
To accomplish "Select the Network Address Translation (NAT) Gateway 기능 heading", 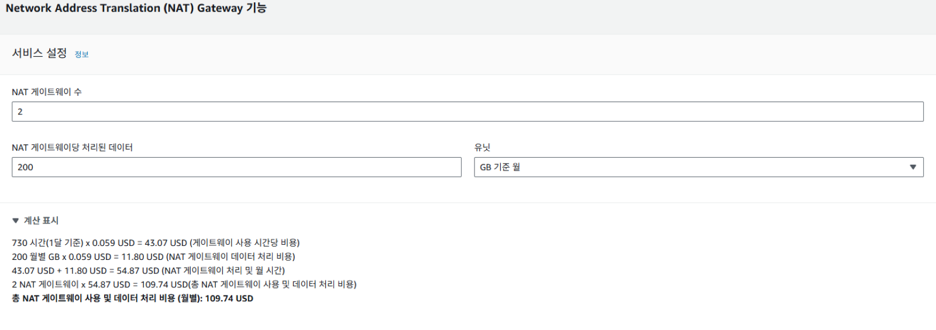I will [136, 8].
